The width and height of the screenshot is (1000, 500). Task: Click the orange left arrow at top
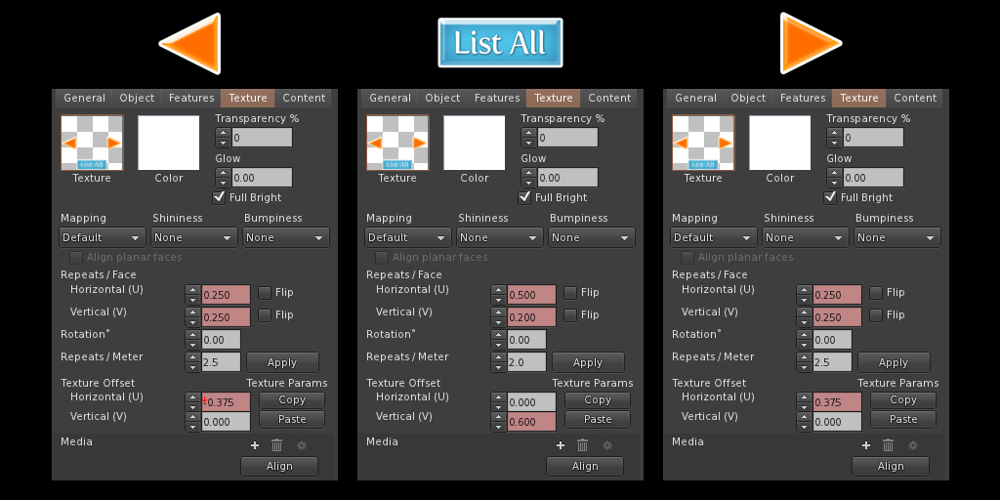[x=193, y=44]
